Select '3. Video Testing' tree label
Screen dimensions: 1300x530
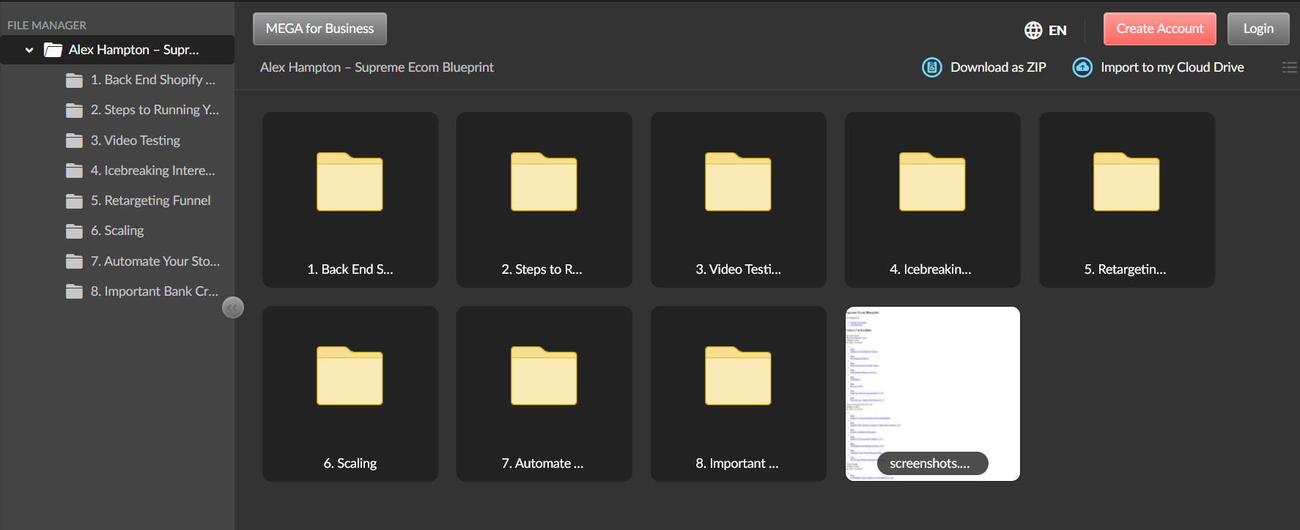(136, 141)
